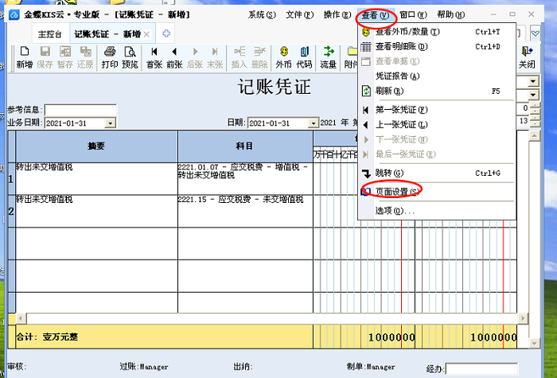Click the 打印 (Print) toolbar icon
Image resolution: width=557 pixels, height=378 pixels.
(x=109, y=57)
